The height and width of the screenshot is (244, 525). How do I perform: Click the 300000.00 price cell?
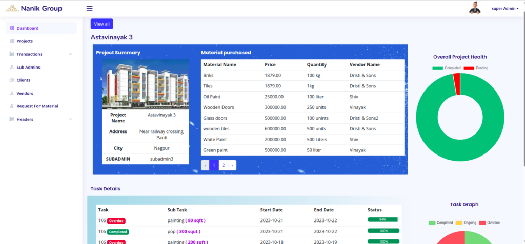[275, 107]
